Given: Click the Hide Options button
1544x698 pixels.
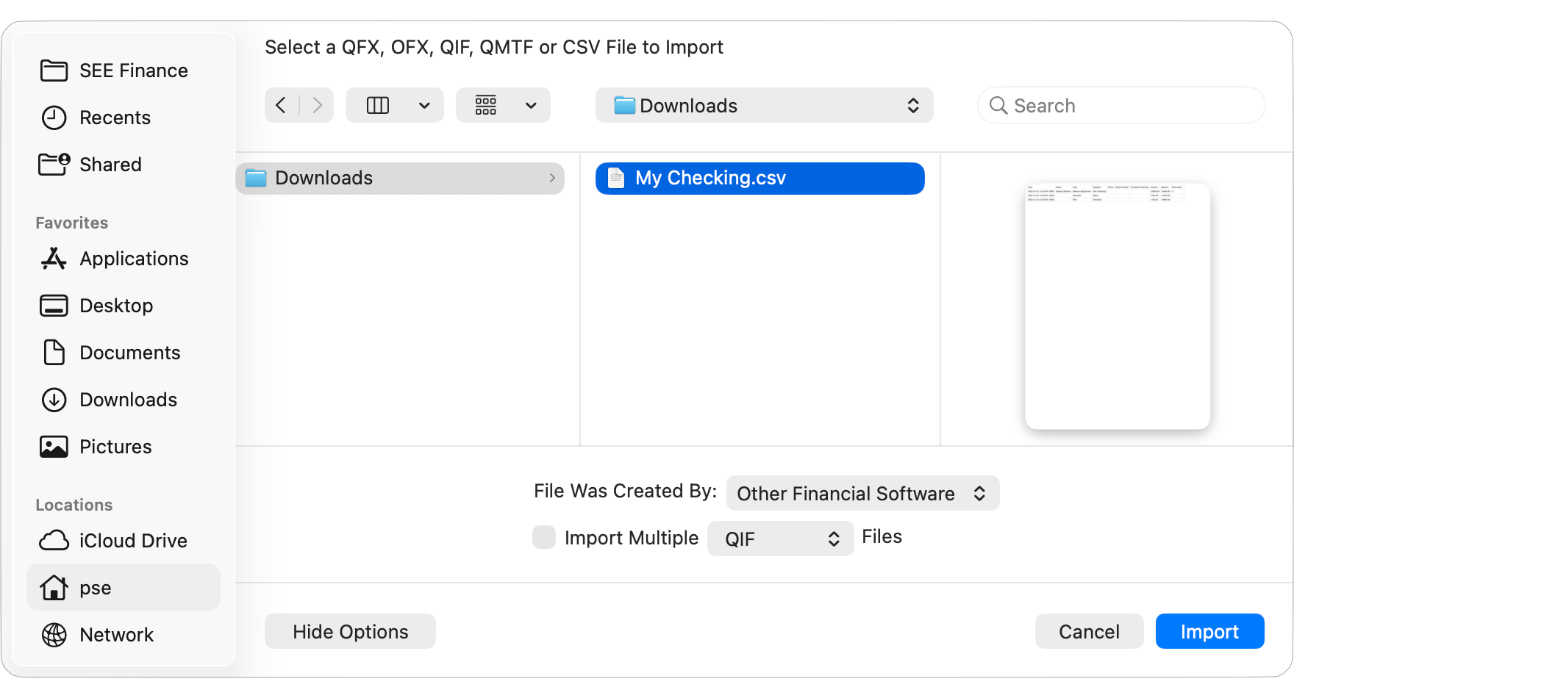Looking at the screenshot, I should click(x=350, y=631).
